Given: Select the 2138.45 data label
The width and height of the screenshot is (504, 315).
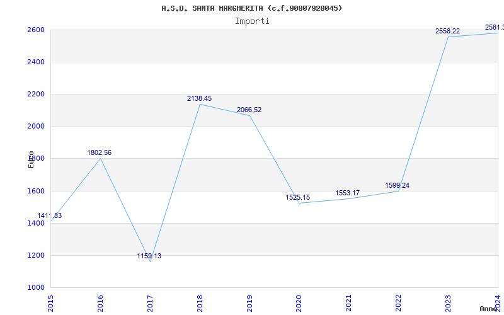Looking at the screenshot, I should coord(199,98).
